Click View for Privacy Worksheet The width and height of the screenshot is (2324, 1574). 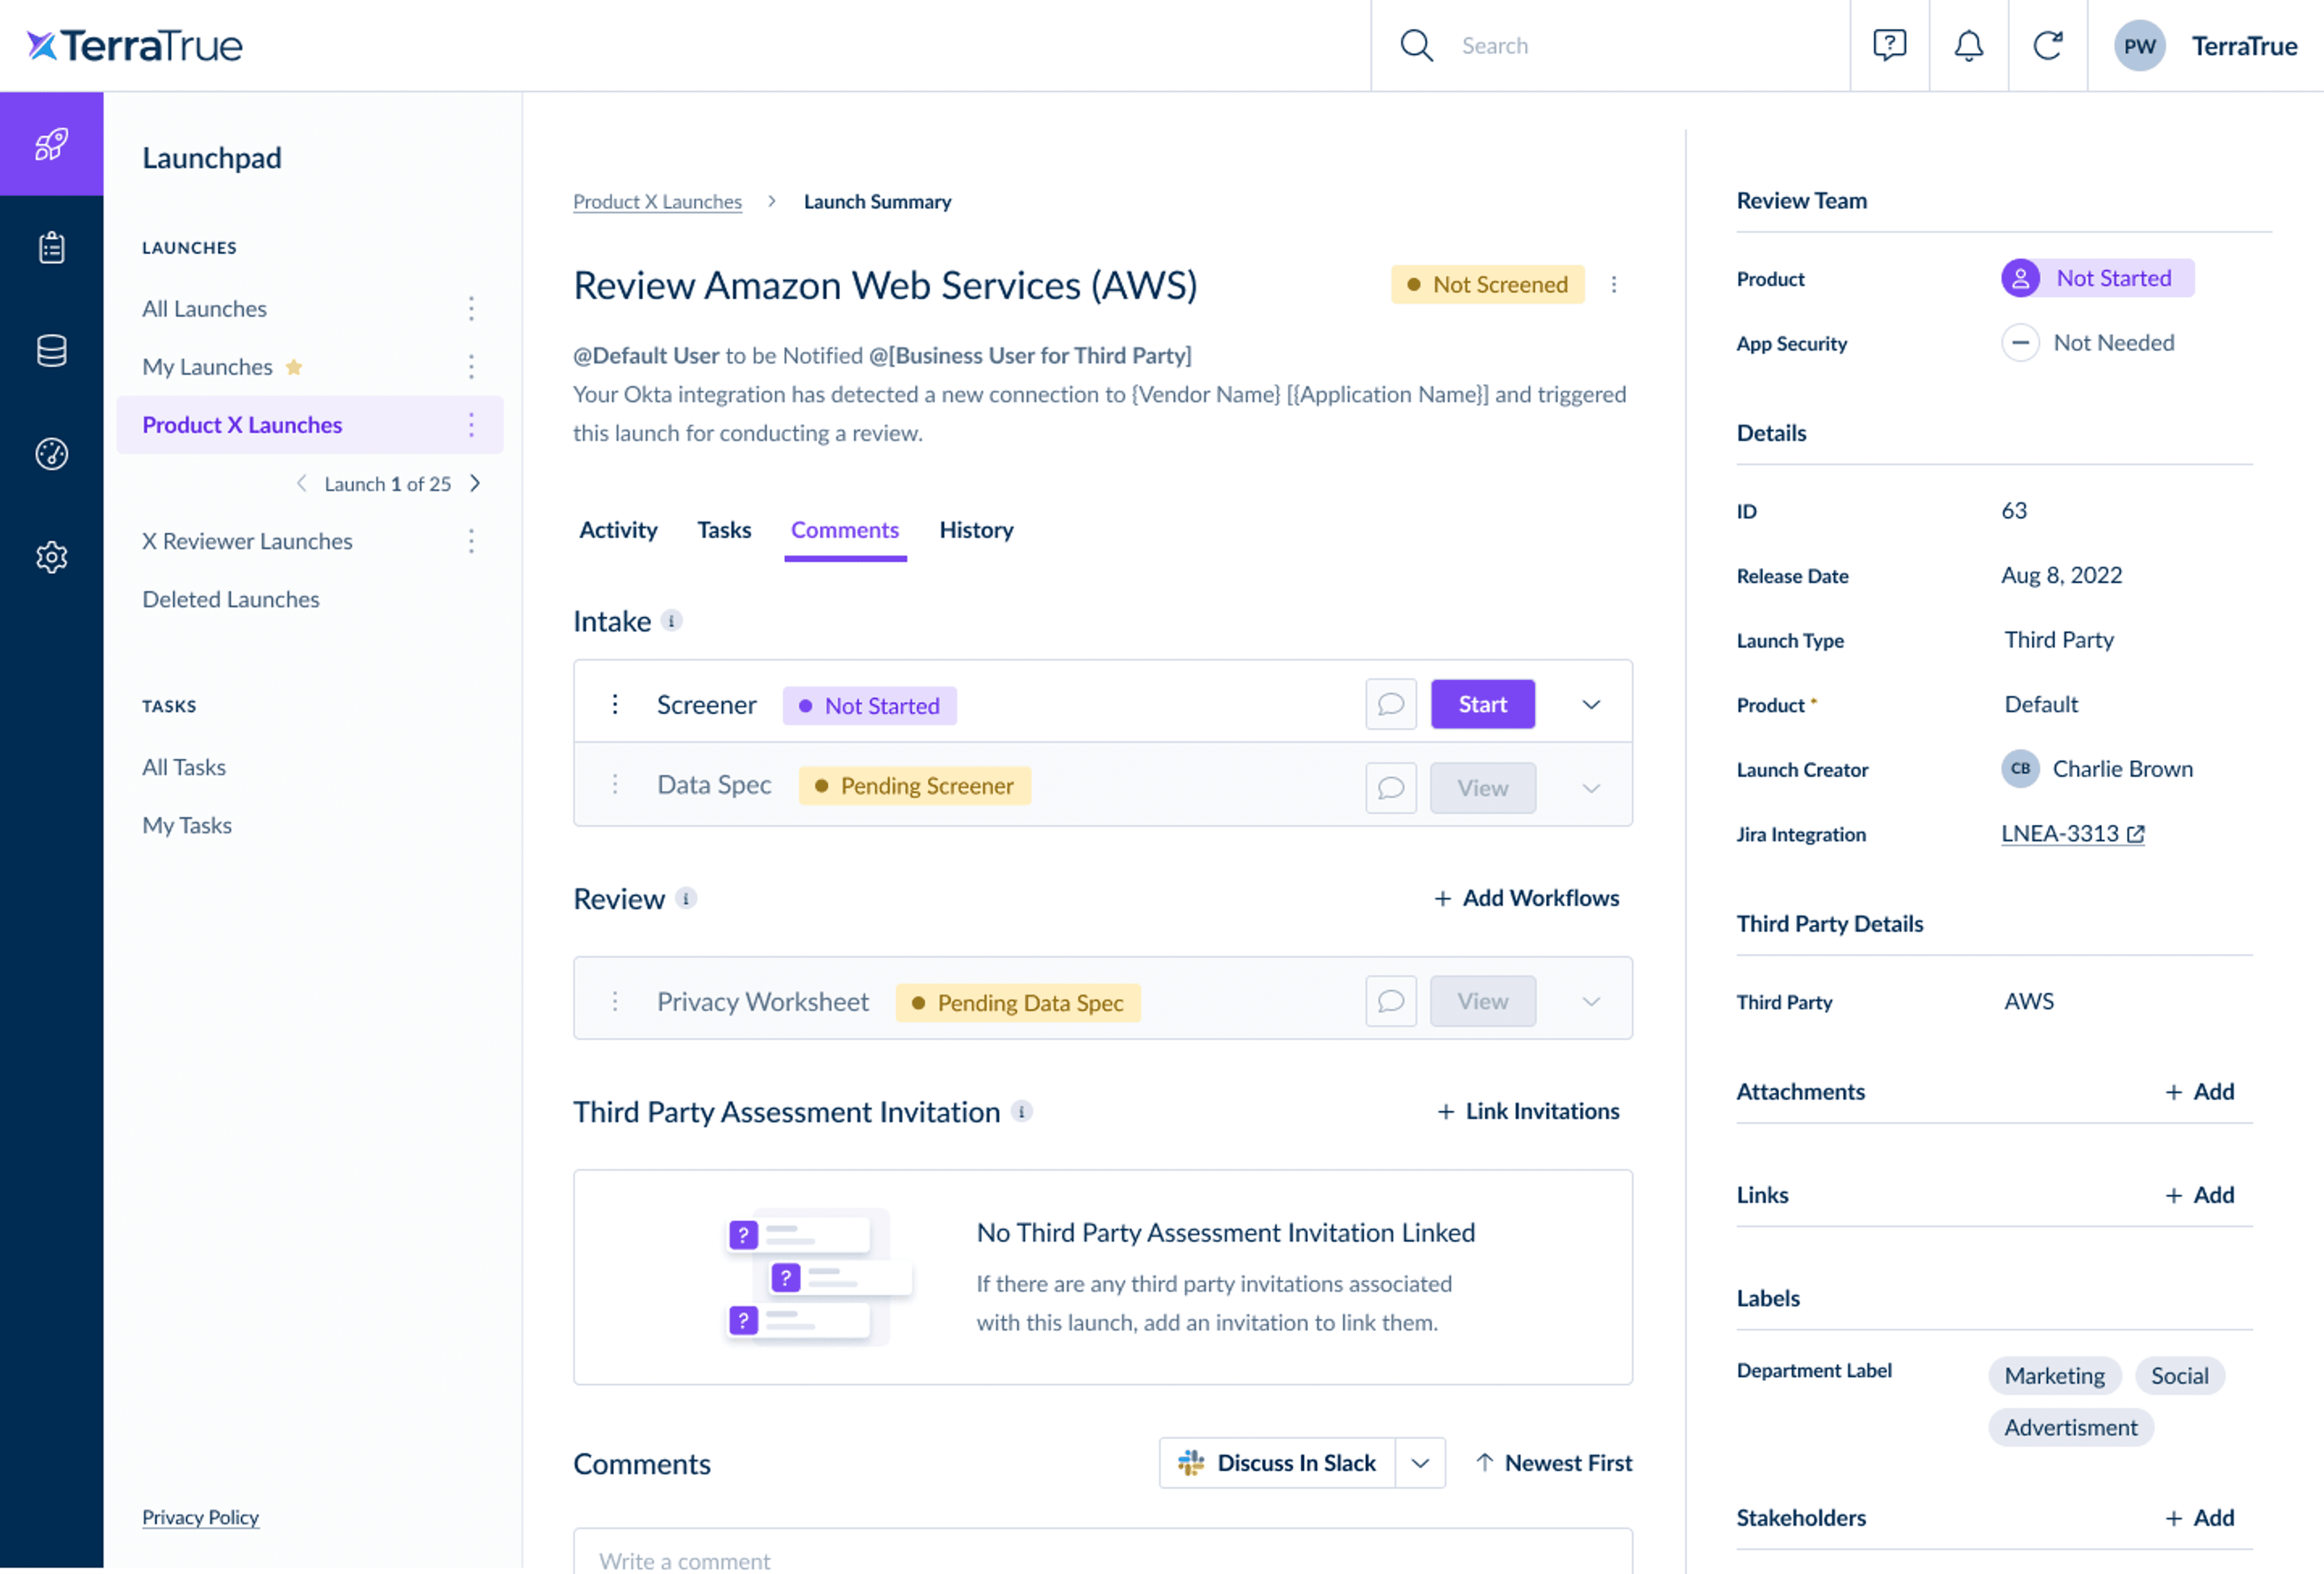1482,1001
